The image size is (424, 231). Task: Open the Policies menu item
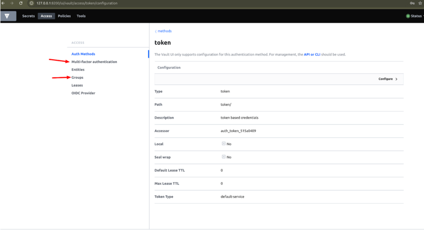tap(64, 16)
